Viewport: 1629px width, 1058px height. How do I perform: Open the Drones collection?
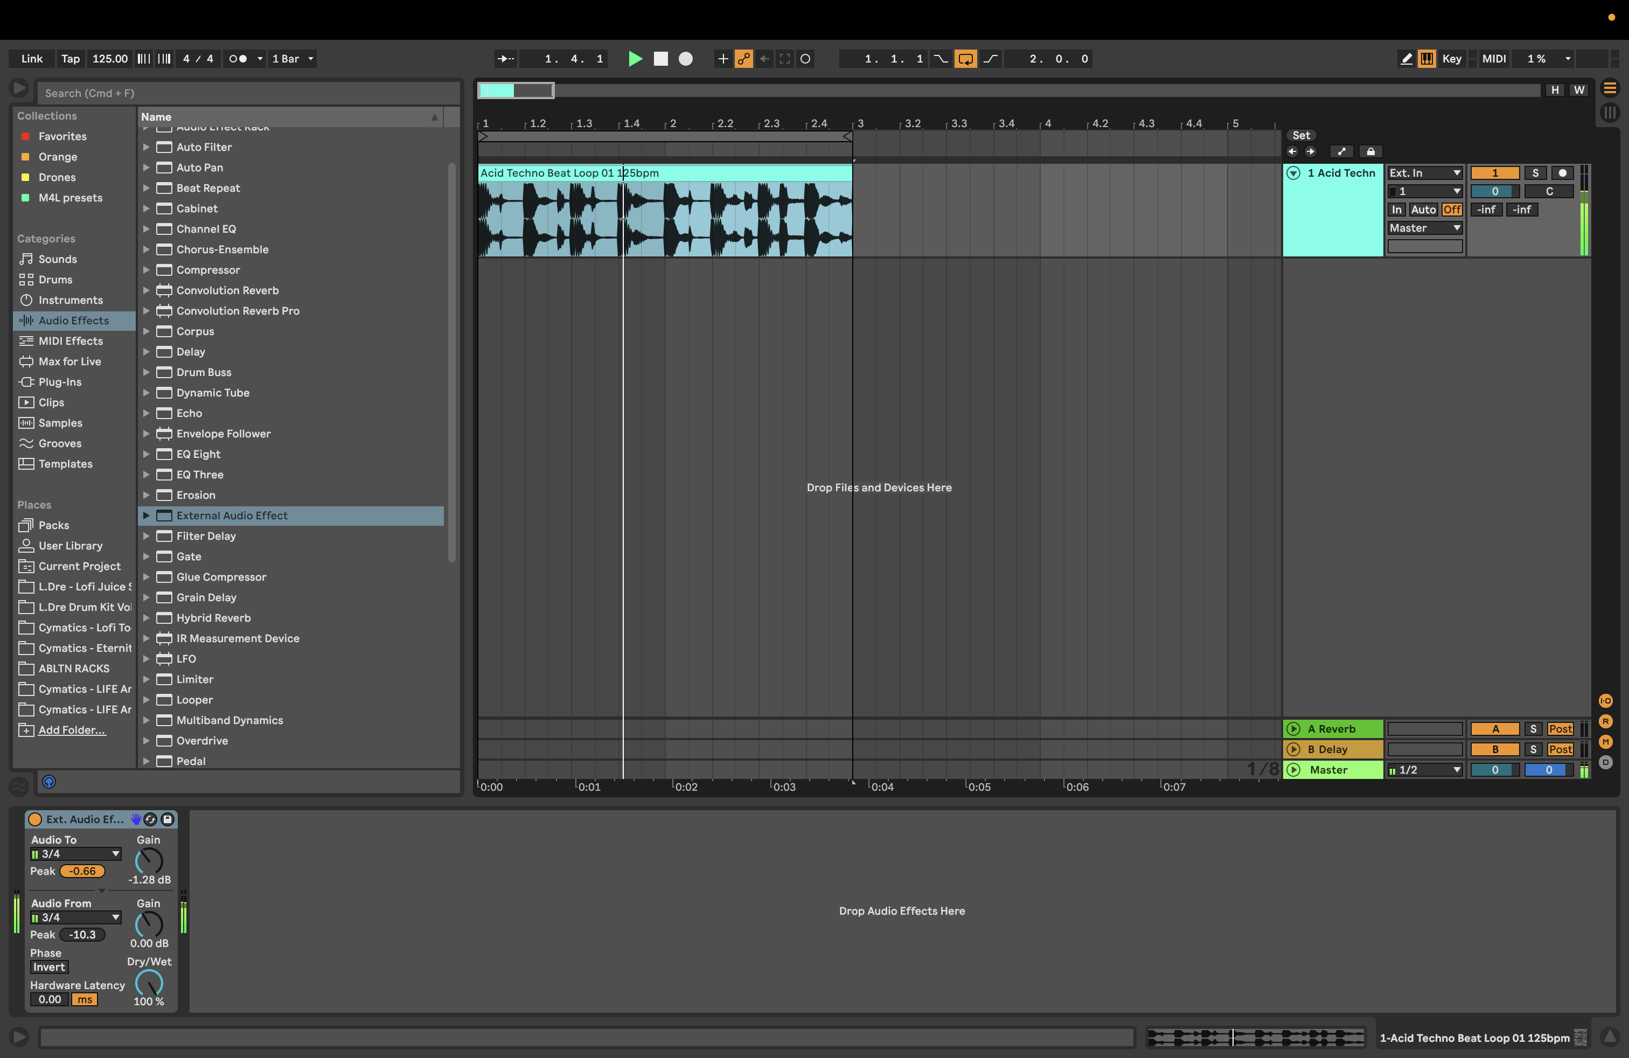57,177
